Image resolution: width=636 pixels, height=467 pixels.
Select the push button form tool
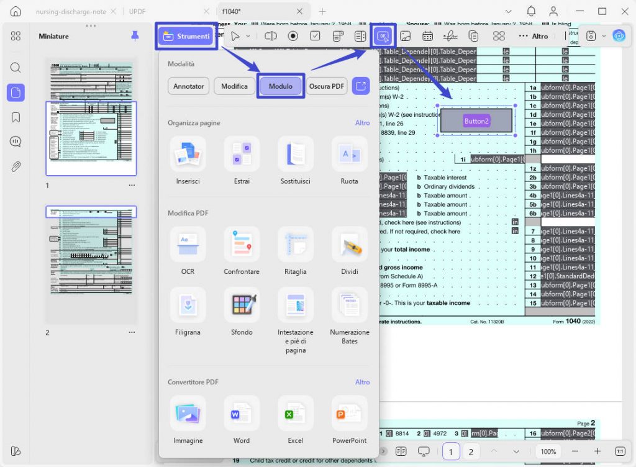point(383,36)
